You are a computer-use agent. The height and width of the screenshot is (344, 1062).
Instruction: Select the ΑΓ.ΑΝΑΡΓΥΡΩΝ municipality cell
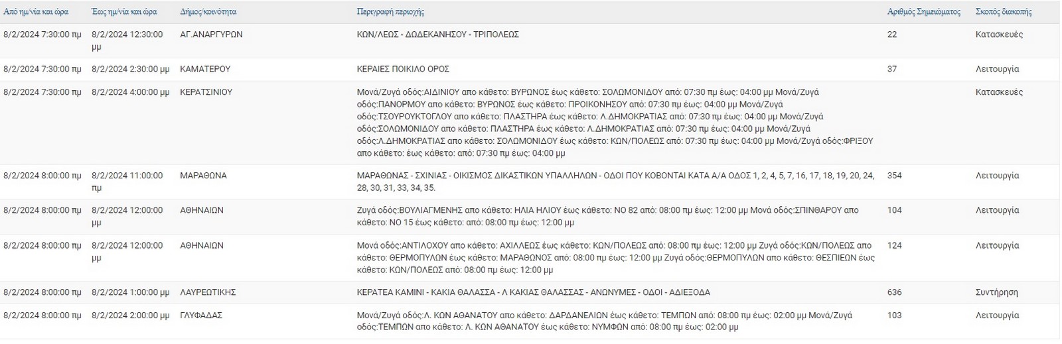(211, 34)
